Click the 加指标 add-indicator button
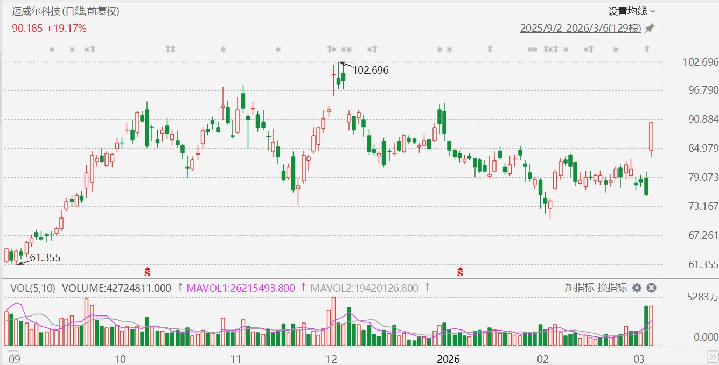 pyautogui.click(x=579, y=287)
